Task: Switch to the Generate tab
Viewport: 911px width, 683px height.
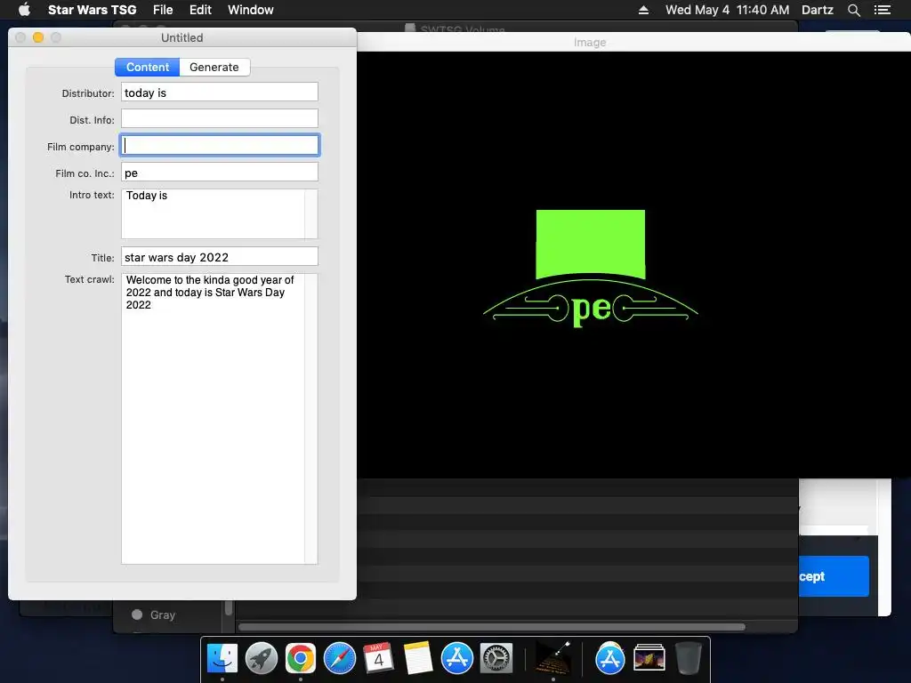Action: pyautogui.click(x=214, y=67)
